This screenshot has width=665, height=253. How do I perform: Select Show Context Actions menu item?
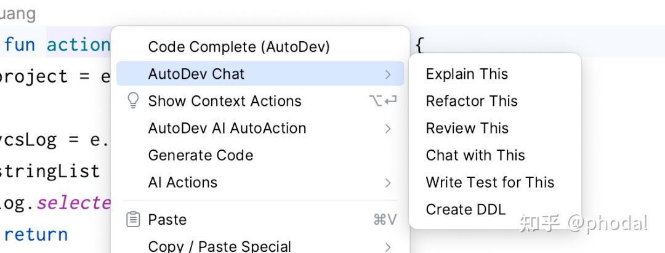point(260,101)
